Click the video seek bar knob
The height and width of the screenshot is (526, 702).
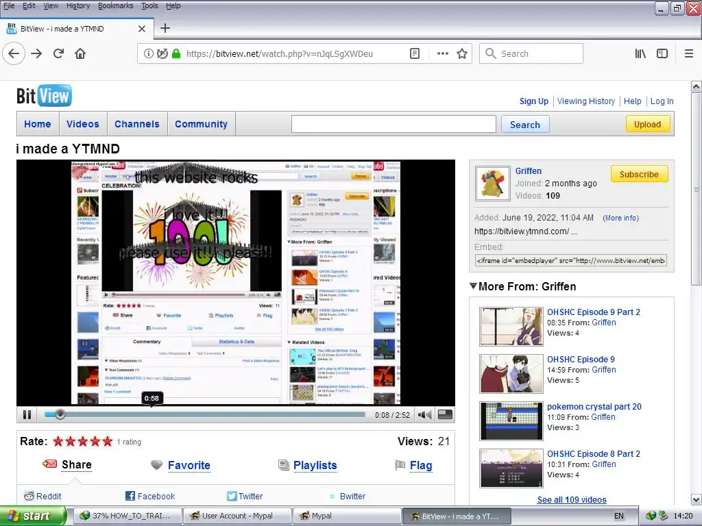(60, 414)
